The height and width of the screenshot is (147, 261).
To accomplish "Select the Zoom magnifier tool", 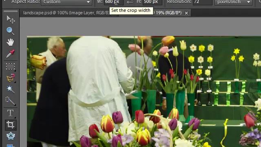I will pyautogui.click(x=10, y=31).
